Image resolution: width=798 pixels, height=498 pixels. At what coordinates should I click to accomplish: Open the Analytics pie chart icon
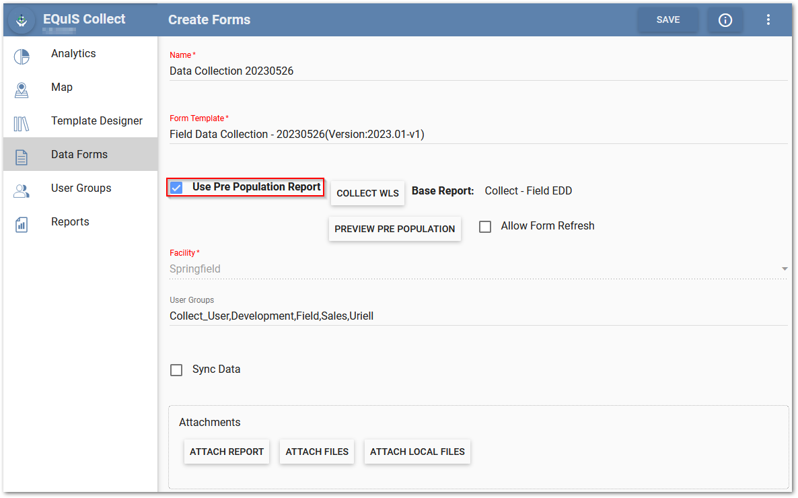click(22, 57)
